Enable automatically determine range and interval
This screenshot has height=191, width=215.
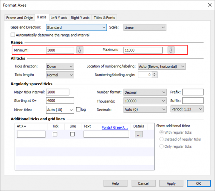click(x=13, y=35)
